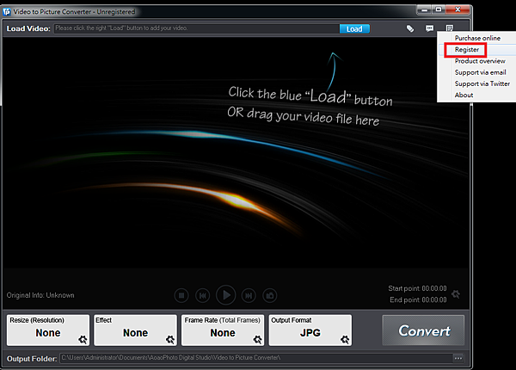
Task: Click the app icon in the title bar
Action: pos(7,12)
